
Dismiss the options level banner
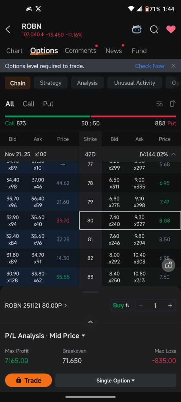(174, 66)
